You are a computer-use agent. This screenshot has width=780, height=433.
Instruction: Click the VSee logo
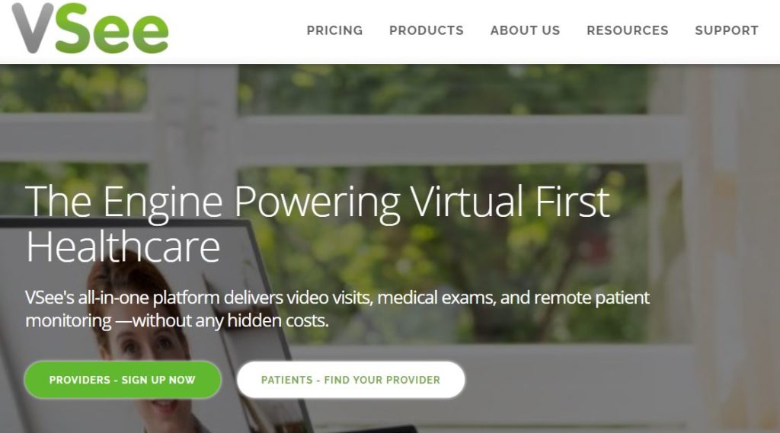click(x=91, y=28)
